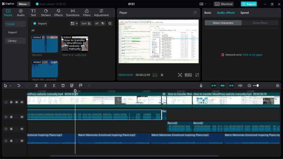Select the Record2 audio thumbnail in media panel
This screenshot has height=159, width=283.
click(x=44, y=43)
